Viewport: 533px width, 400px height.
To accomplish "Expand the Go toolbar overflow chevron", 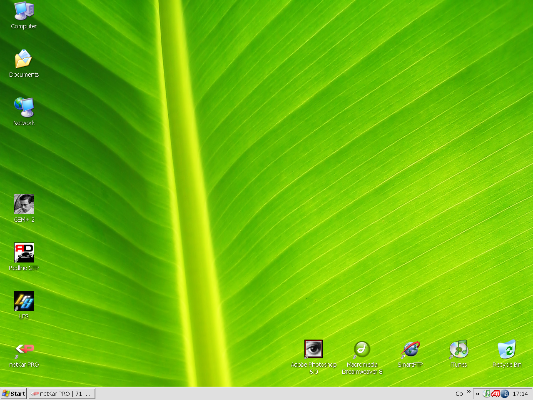I will (468, 392).
